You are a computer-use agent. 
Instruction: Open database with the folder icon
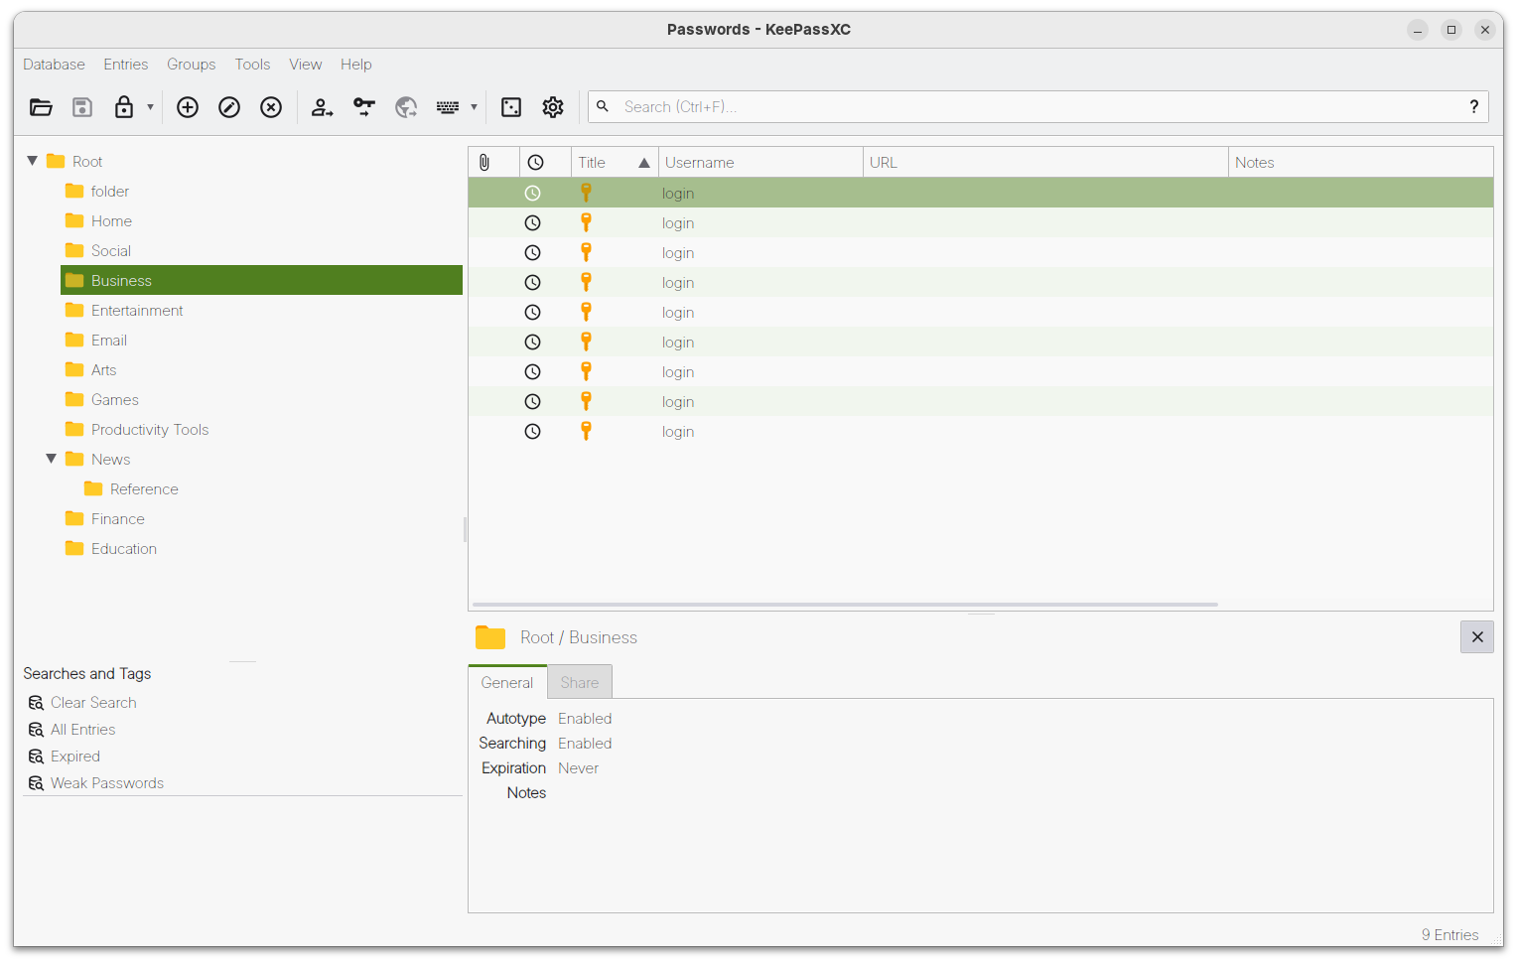(x=41, y=107)
